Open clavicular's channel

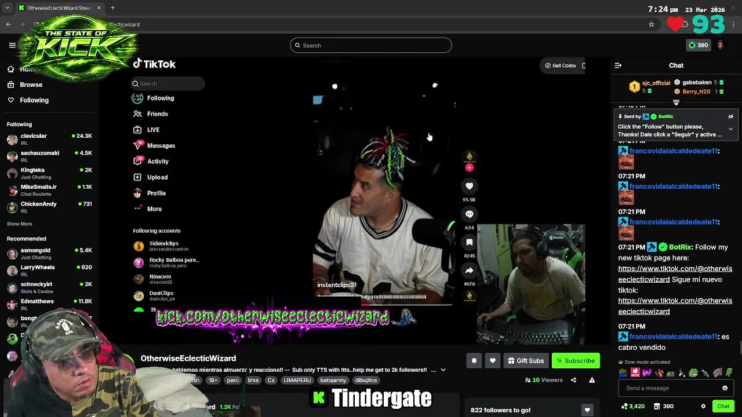coord(49,139)
